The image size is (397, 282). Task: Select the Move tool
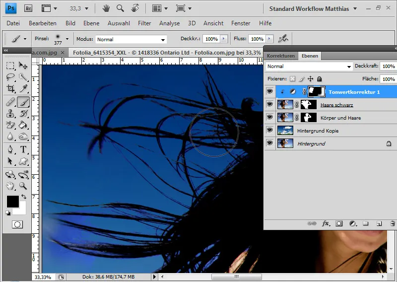[23, 66]
